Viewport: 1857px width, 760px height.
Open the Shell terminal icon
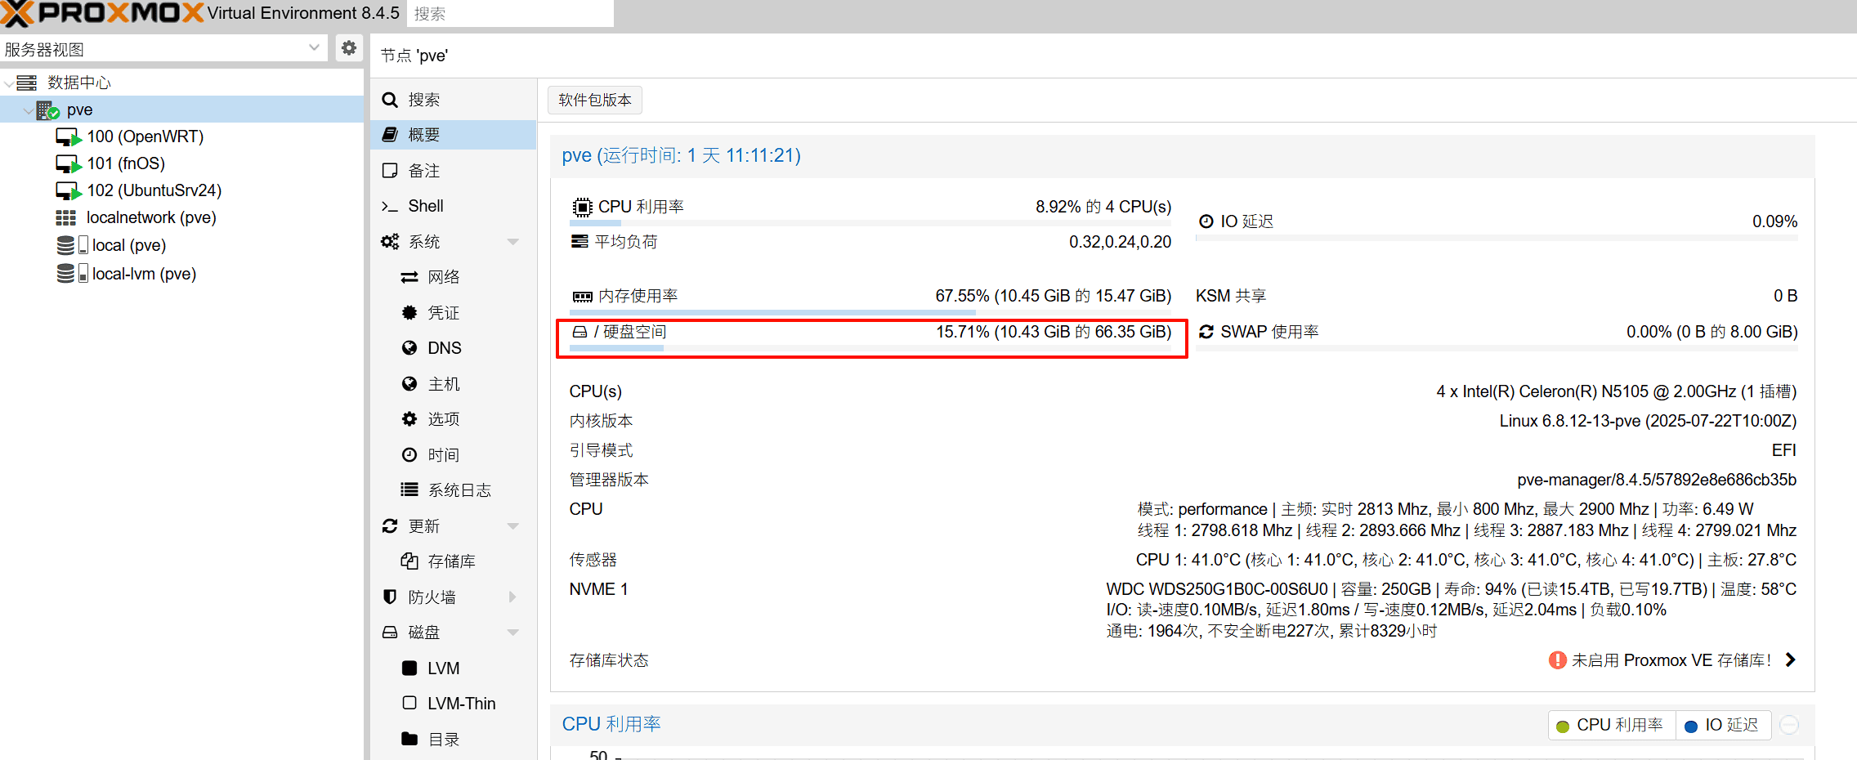point(390,207)
